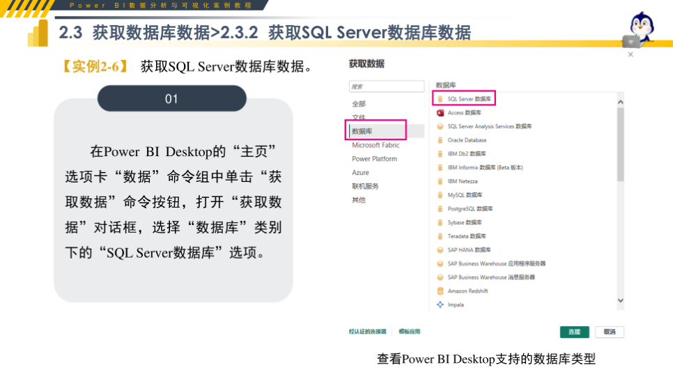
Task: Click the 搜索 search field
Action: point(387,86)
